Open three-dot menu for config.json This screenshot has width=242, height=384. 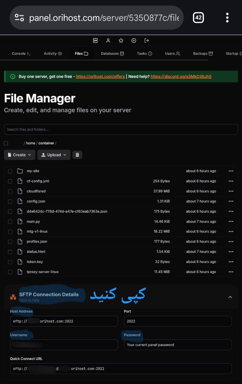[231, 201]
